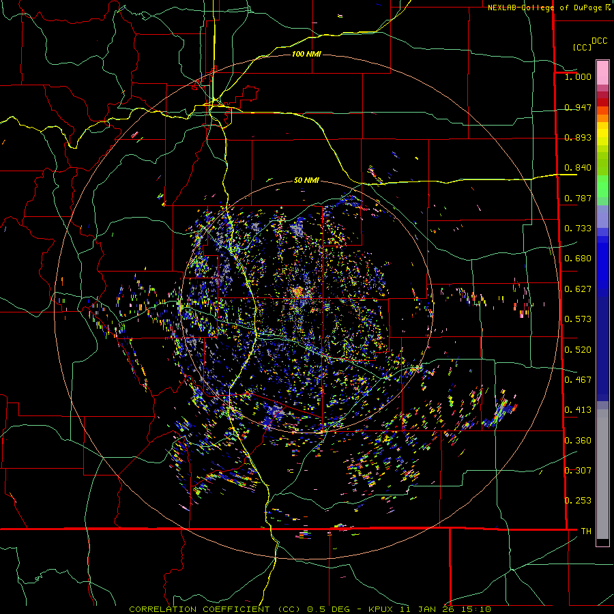Click the "50 NMI" range ring label
Viewport: 614px width, 614px height.
coord(306,180)
